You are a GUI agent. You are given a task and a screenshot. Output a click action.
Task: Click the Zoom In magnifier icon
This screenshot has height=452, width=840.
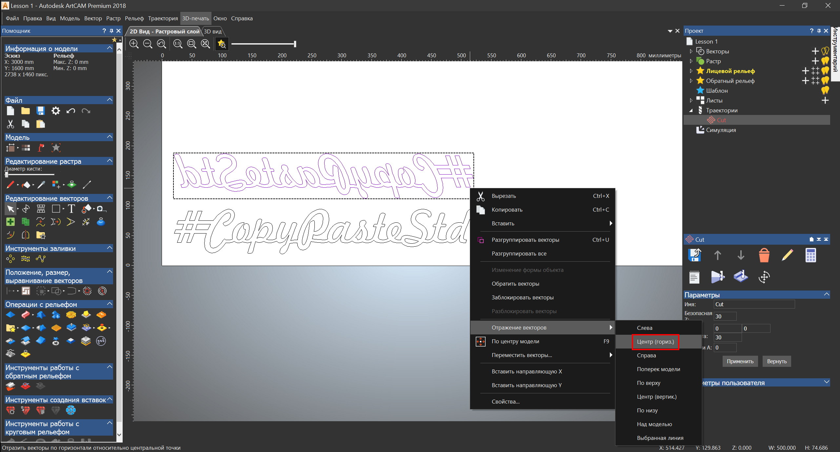coord(134,44)
